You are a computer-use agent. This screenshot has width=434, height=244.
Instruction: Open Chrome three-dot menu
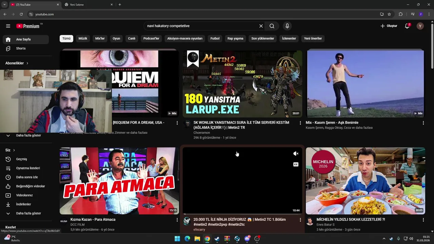coord(429,14)
